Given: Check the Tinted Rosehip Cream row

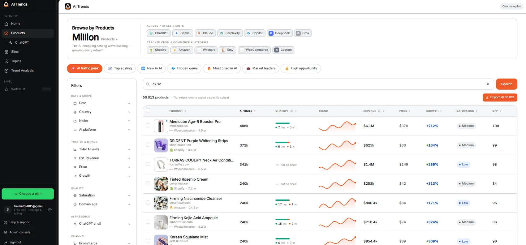Looking at the screenshot, I should pos(148,183).
